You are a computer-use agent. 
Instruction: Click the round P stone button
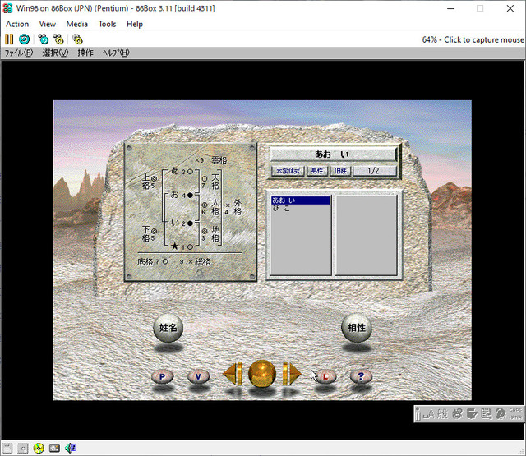(x=163, y=376)
